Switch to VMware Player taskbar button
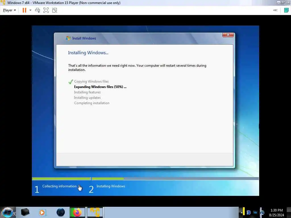This screenshot has height=218, width=291. point(95,212)
